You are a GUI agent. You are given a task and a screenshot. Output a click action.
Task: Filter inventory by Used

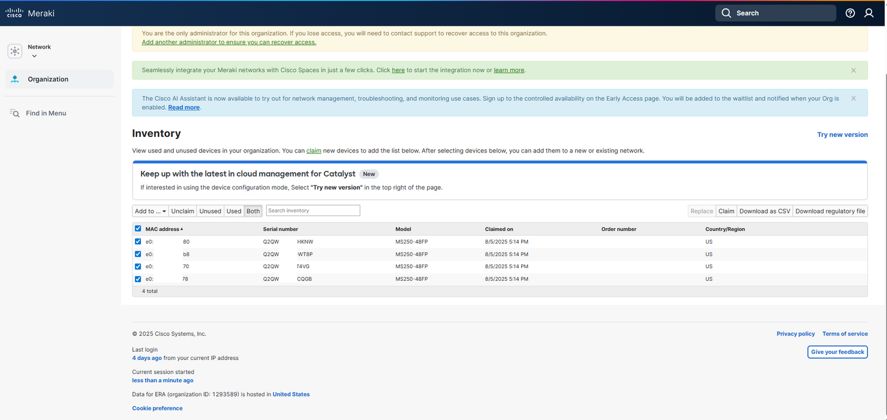pyautogui.click(x=234, y=211)
